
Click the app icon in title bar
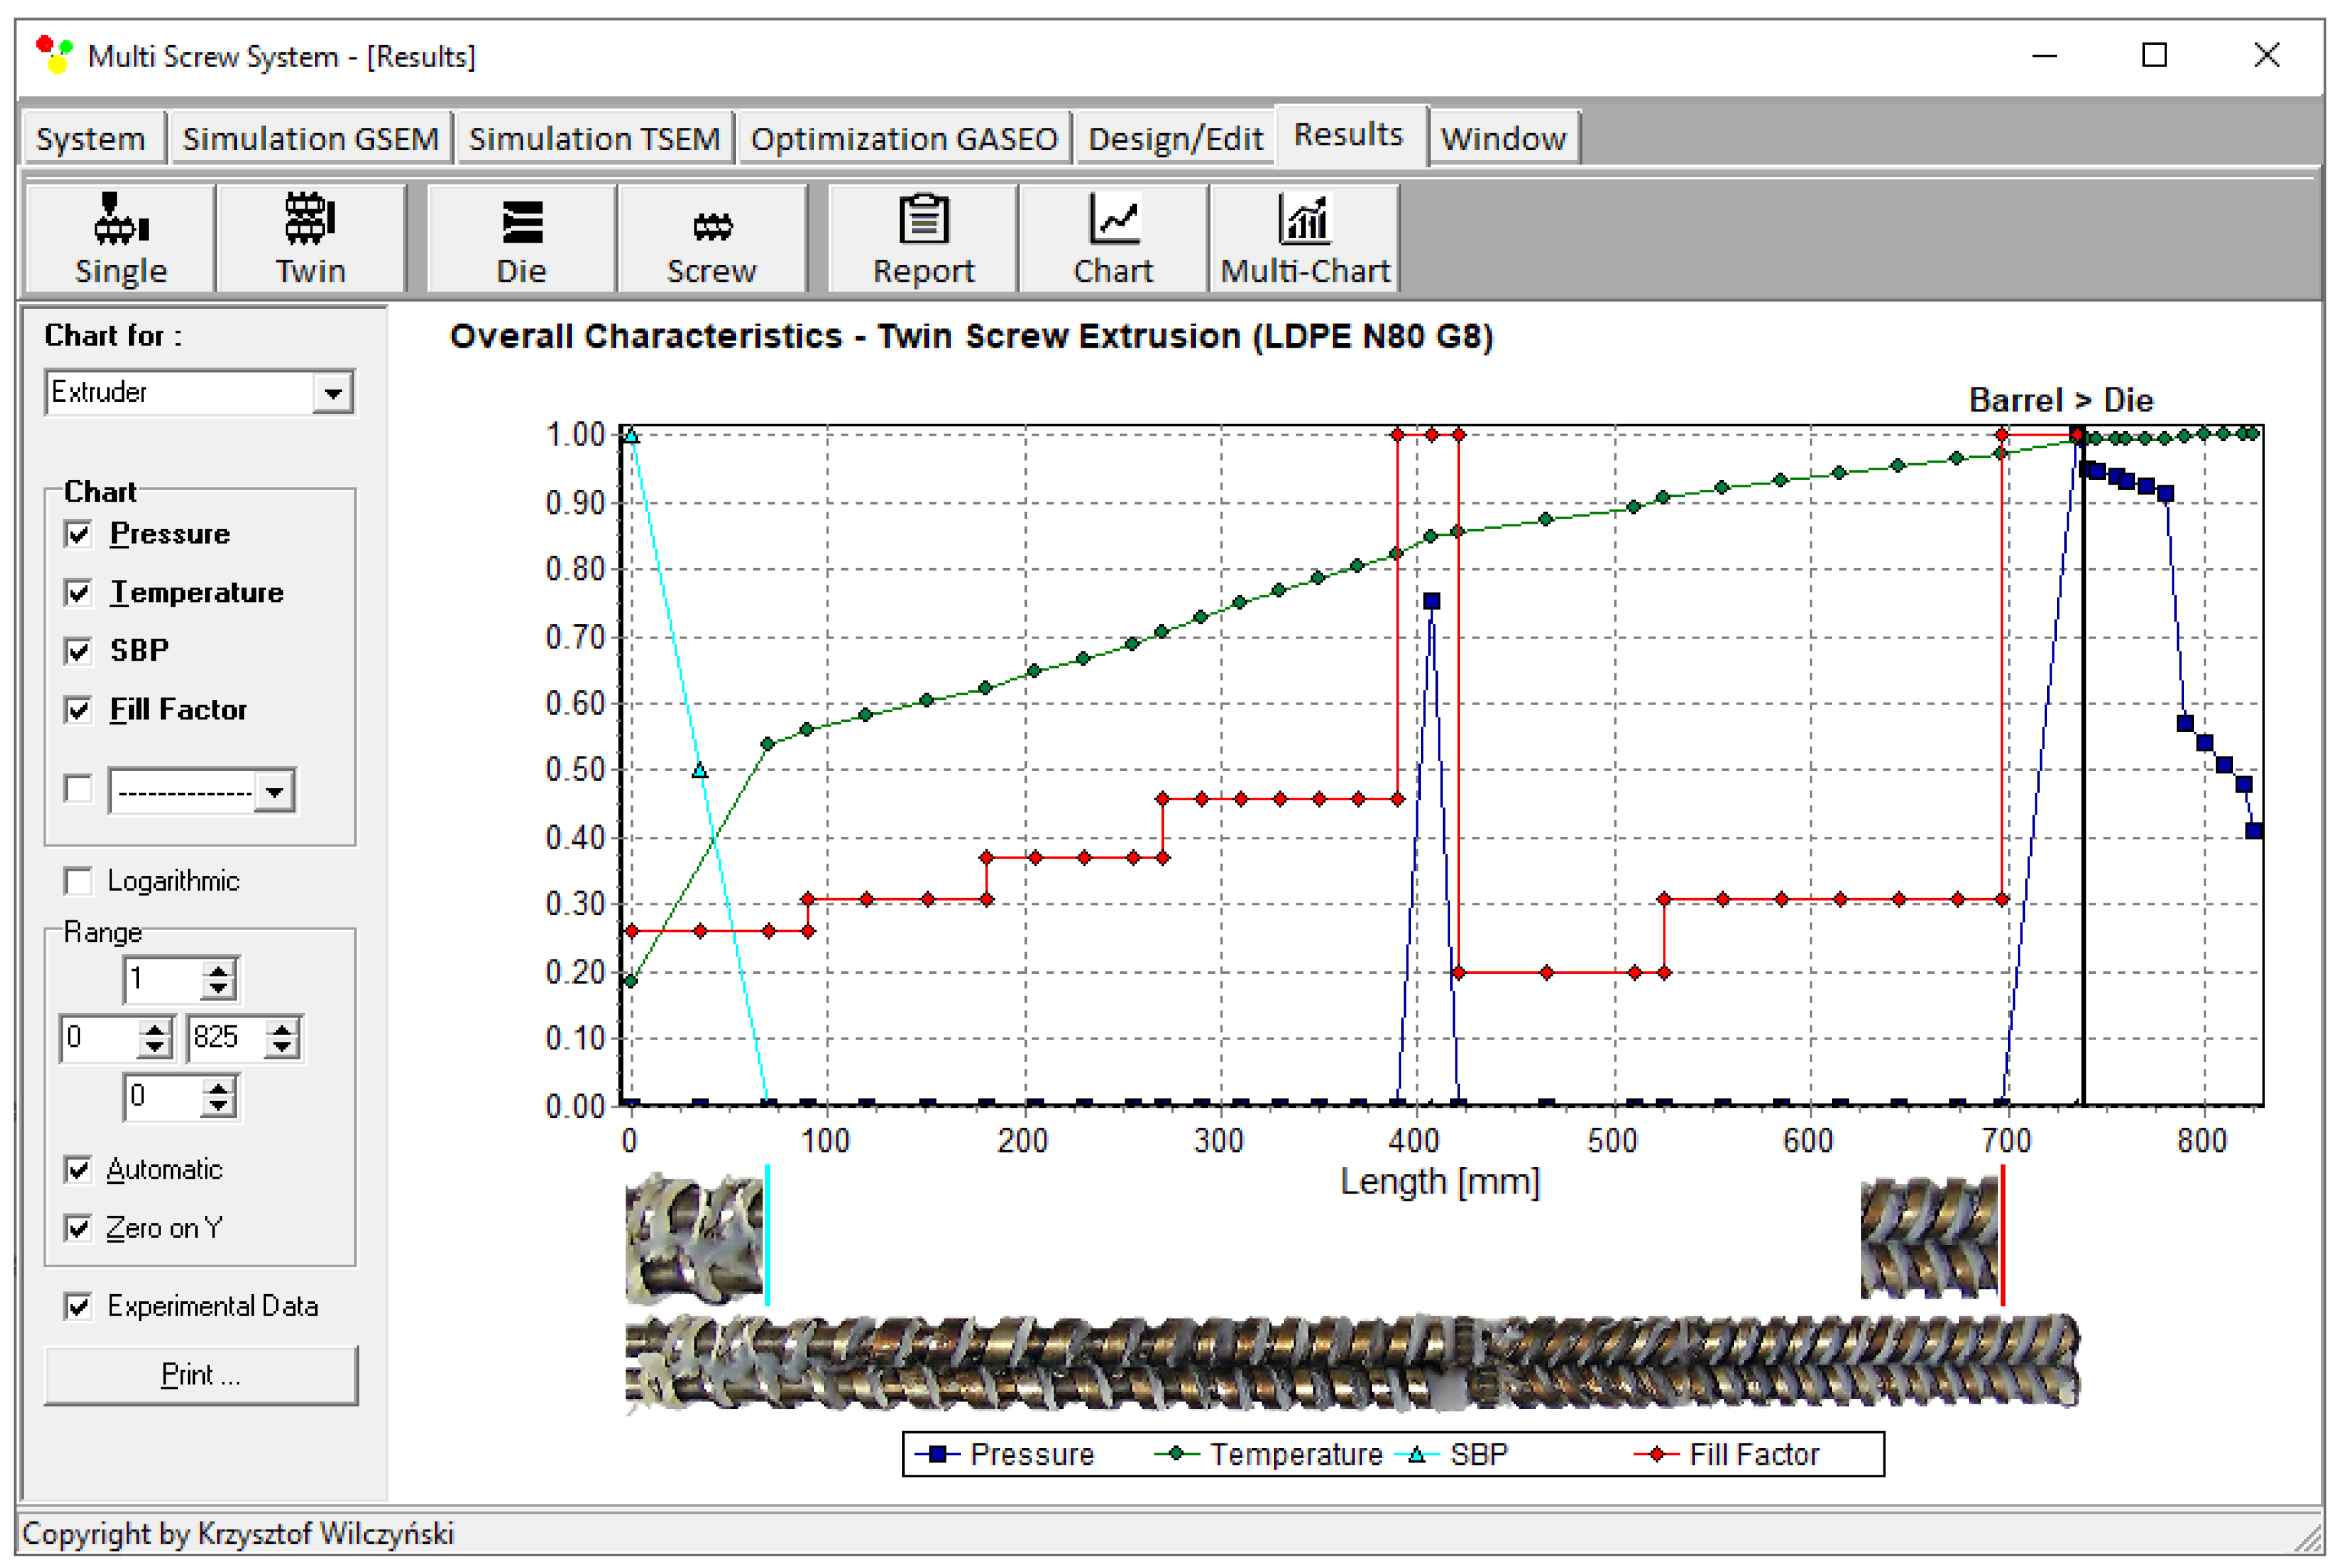(53, 55)
